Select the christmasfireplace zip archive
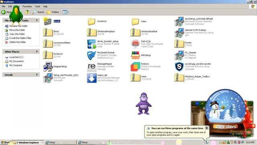This screenshot has height=145, width=257. [92, 32]
